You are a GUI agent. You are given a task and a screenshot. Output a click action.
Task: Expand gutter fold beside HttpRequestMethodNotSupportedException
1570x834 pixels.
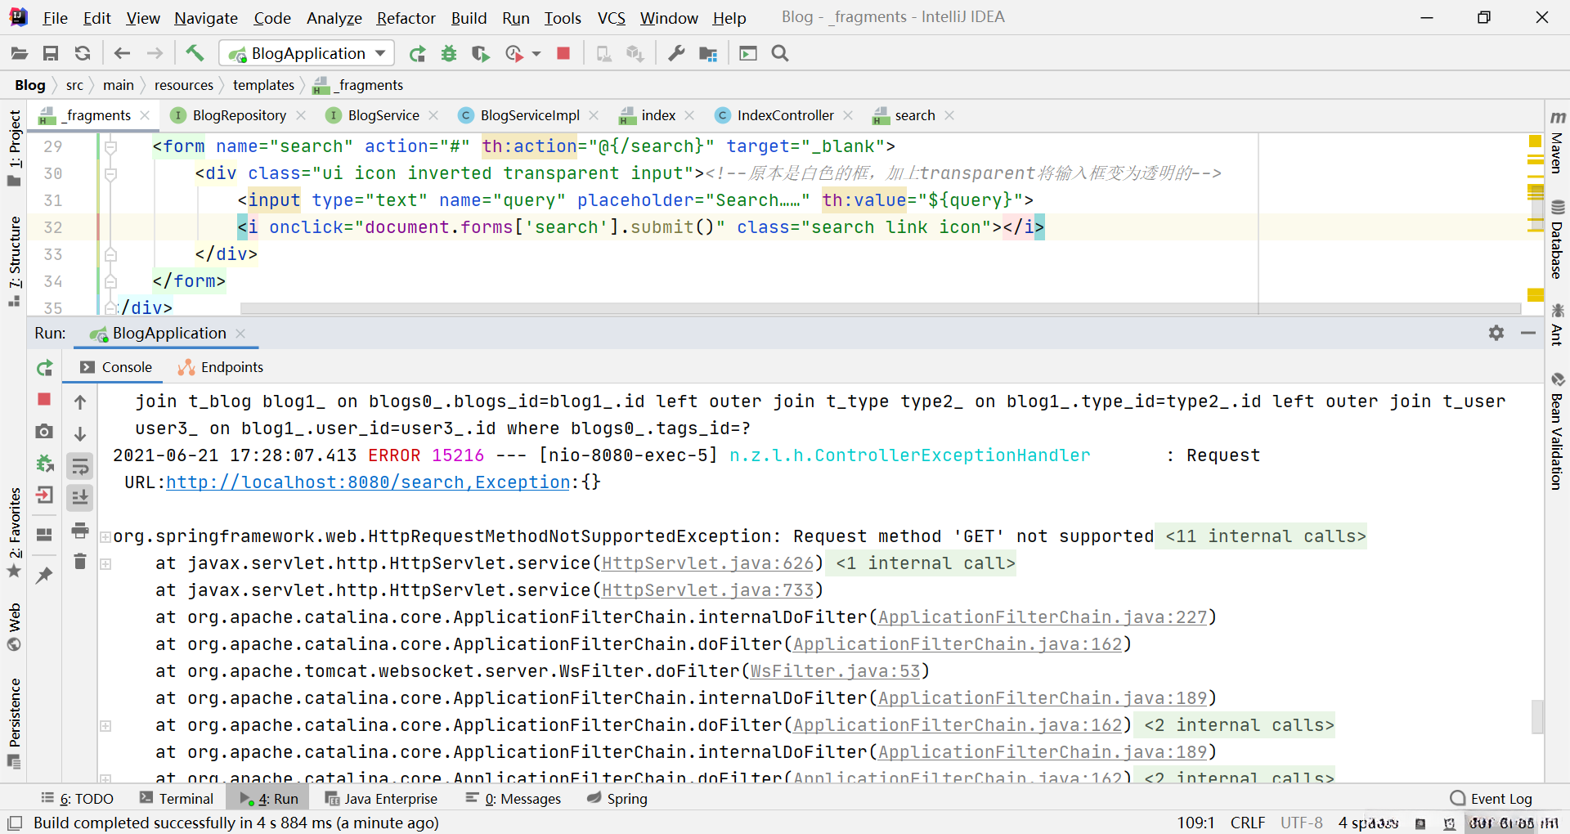pyautogui.click(x=105, y=537)
